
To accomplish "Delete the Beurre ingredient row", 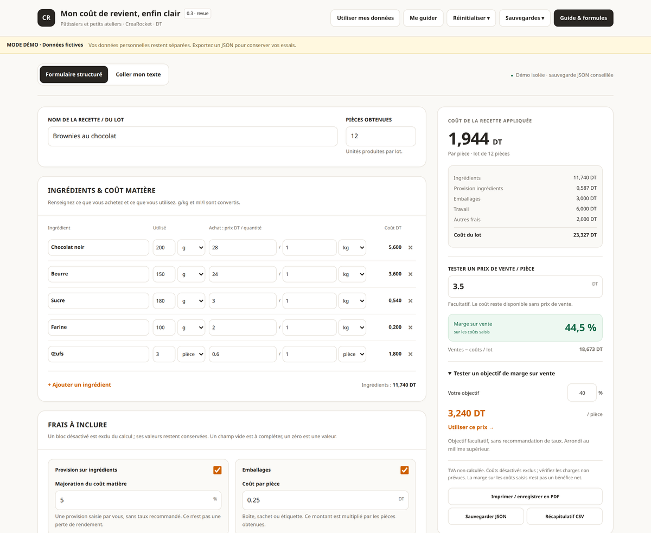I will point(410,274).
